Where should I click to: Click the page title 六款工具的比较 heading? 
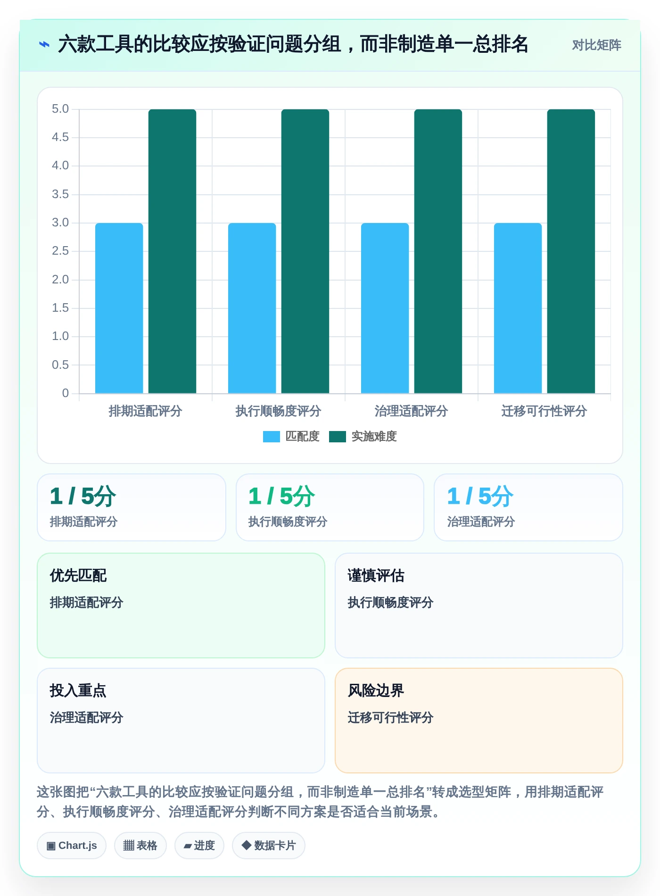tap(293, 45)
